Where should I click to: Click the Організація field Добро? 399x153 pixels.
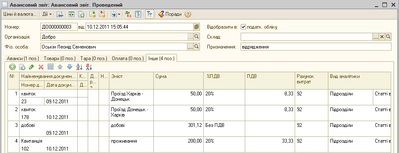click(x=114, y=37)
